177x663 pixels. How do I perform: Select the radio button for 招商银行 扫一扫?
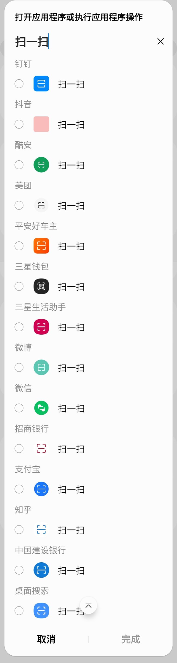[x=19, y=448]
